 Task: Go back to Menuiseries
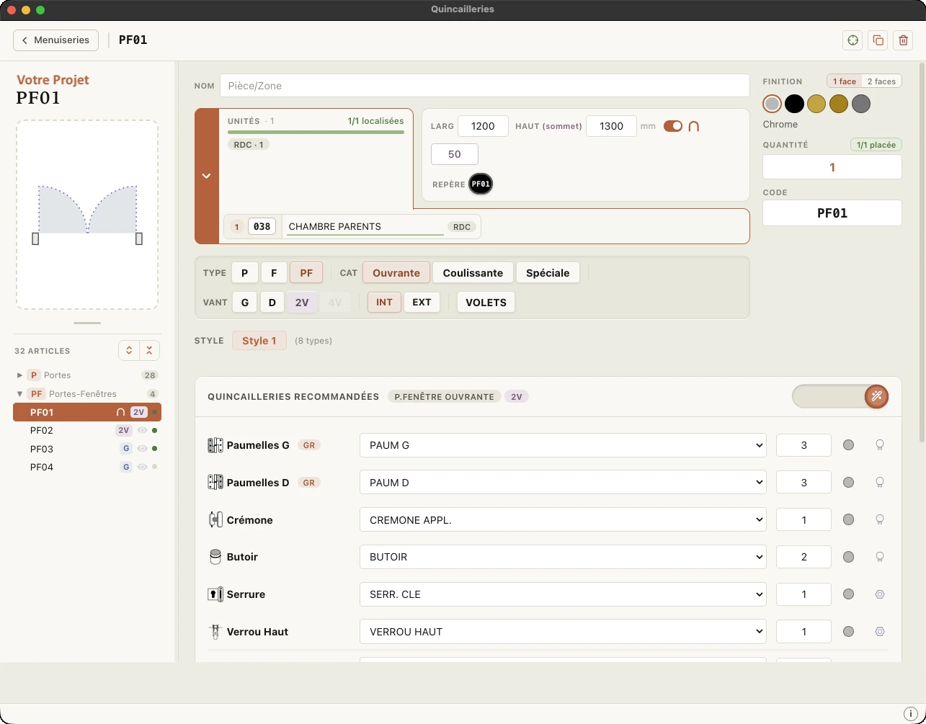click(x=55, y=40)
